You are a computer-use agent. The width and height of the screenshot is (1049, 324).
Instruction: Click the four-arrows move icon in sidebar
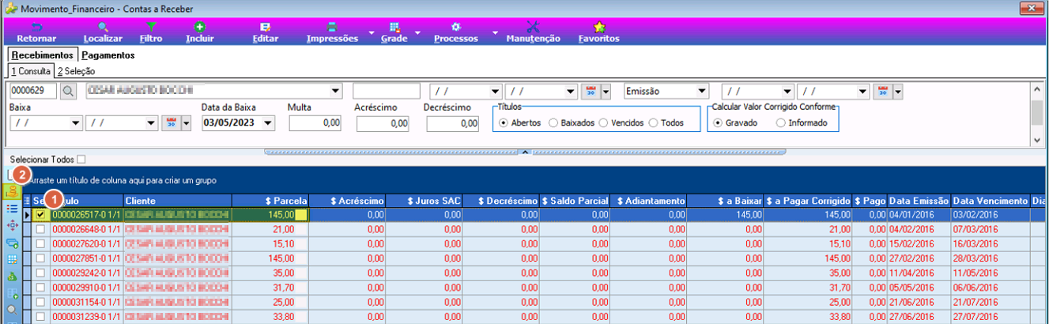coord(11,225)
